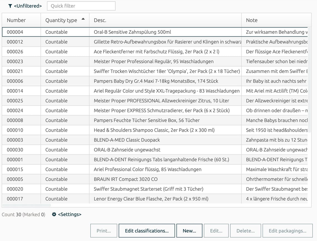This screenshot has width=317, height=241.
Task: Open Edit classifications... dialog
Action: pyautogui.click(x=147, y=231)
